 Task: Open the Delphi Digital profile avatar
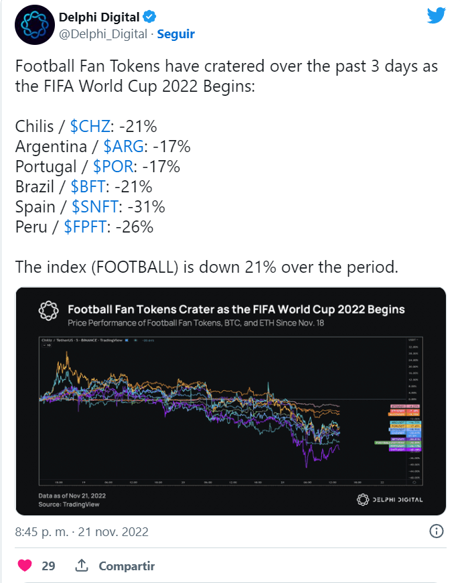click(x=35, y=25)
